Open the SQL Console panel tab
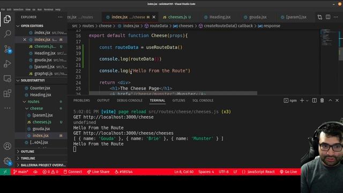The image size is (343, 193). [203, 100]
